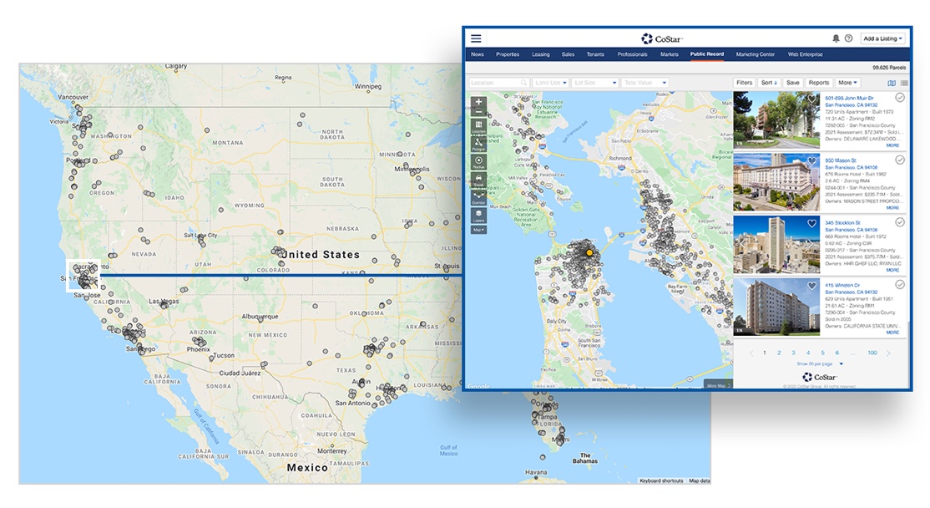Screen dimensions: 930x508
Task: Open the 345 Stockton St listing link
Action: coord(842,223)
